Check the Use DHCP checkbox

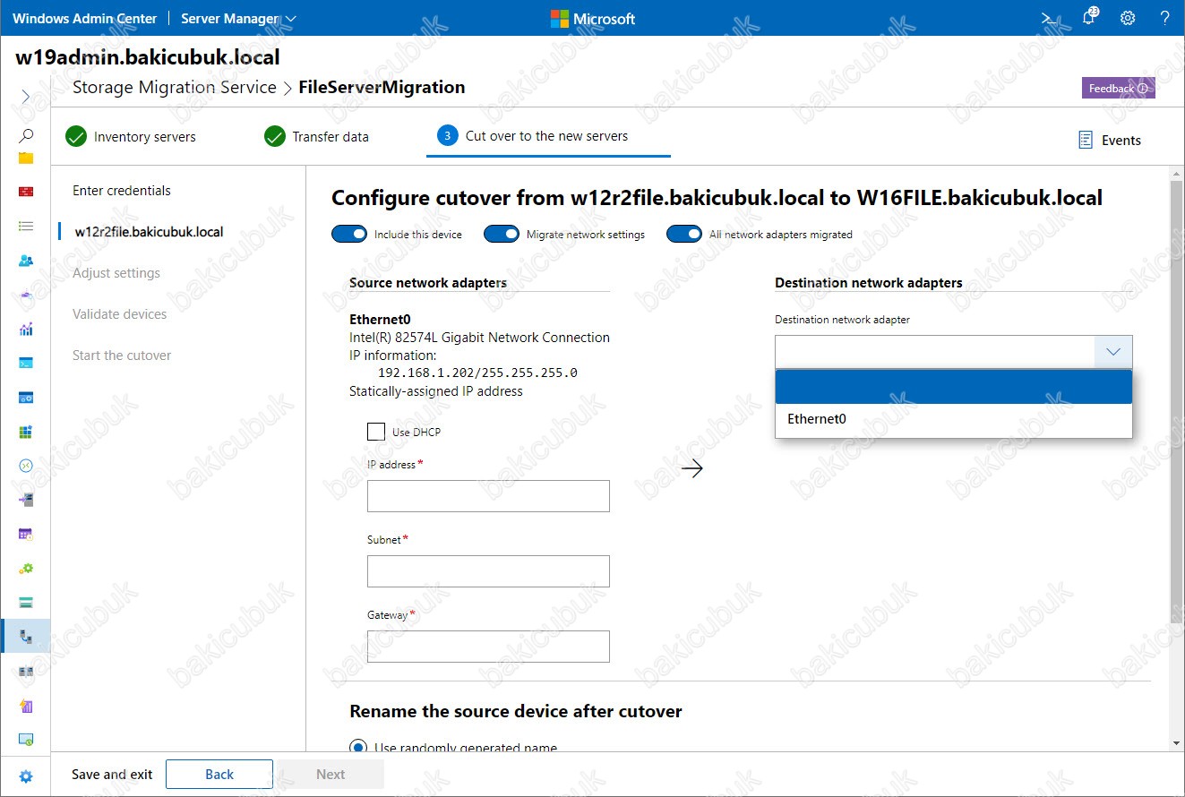coord(376,432)
